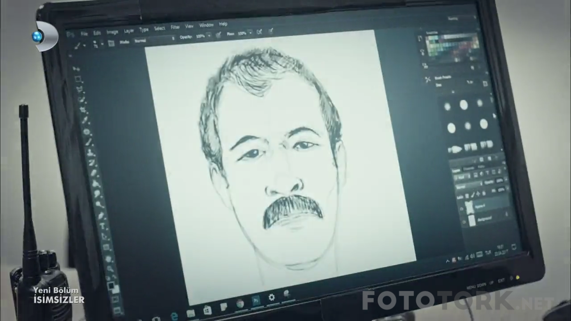Open the Flow 100% dropdown arrow
This screenshot has width=571, height=321.
click(x=250, y=33)
